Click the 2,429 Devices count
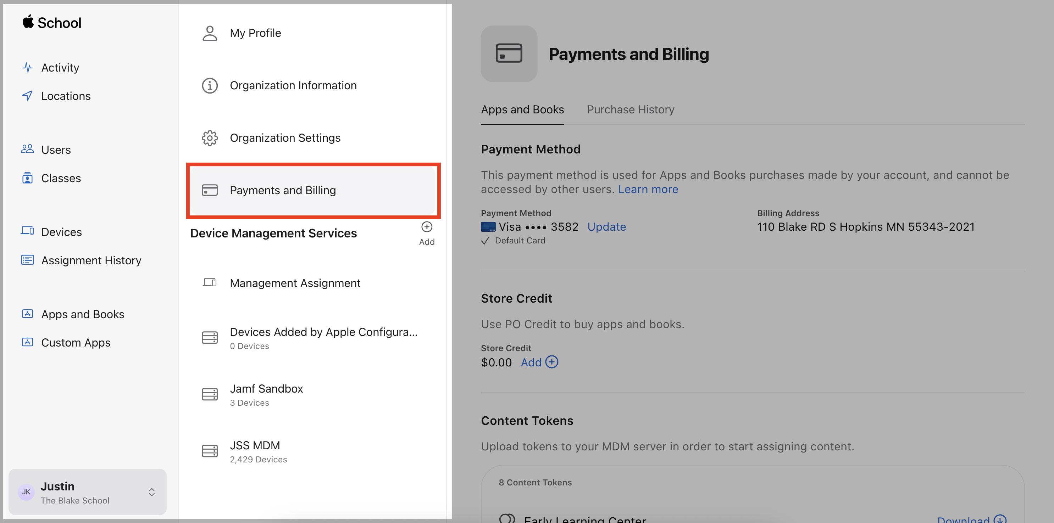 [x=258, y=459]
